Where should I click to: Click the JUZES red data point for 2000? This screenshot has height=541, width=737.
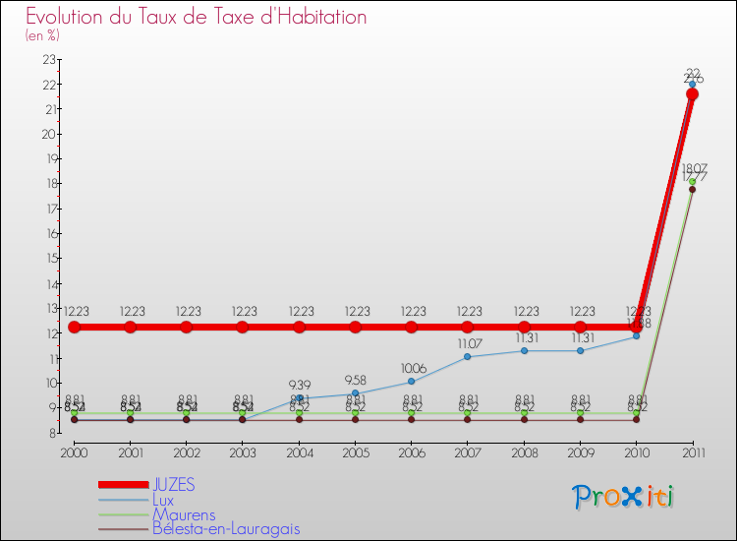(75, 327)
